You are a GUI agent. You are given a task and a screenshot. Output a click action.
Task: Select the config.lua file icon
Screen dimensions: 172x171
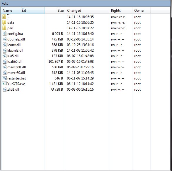(x=4, y=34)
